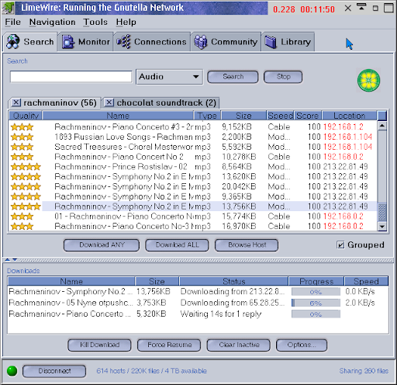Click the LimeWire title bar app icon
This screenshot has height=385, width=397.
(8, 8)
